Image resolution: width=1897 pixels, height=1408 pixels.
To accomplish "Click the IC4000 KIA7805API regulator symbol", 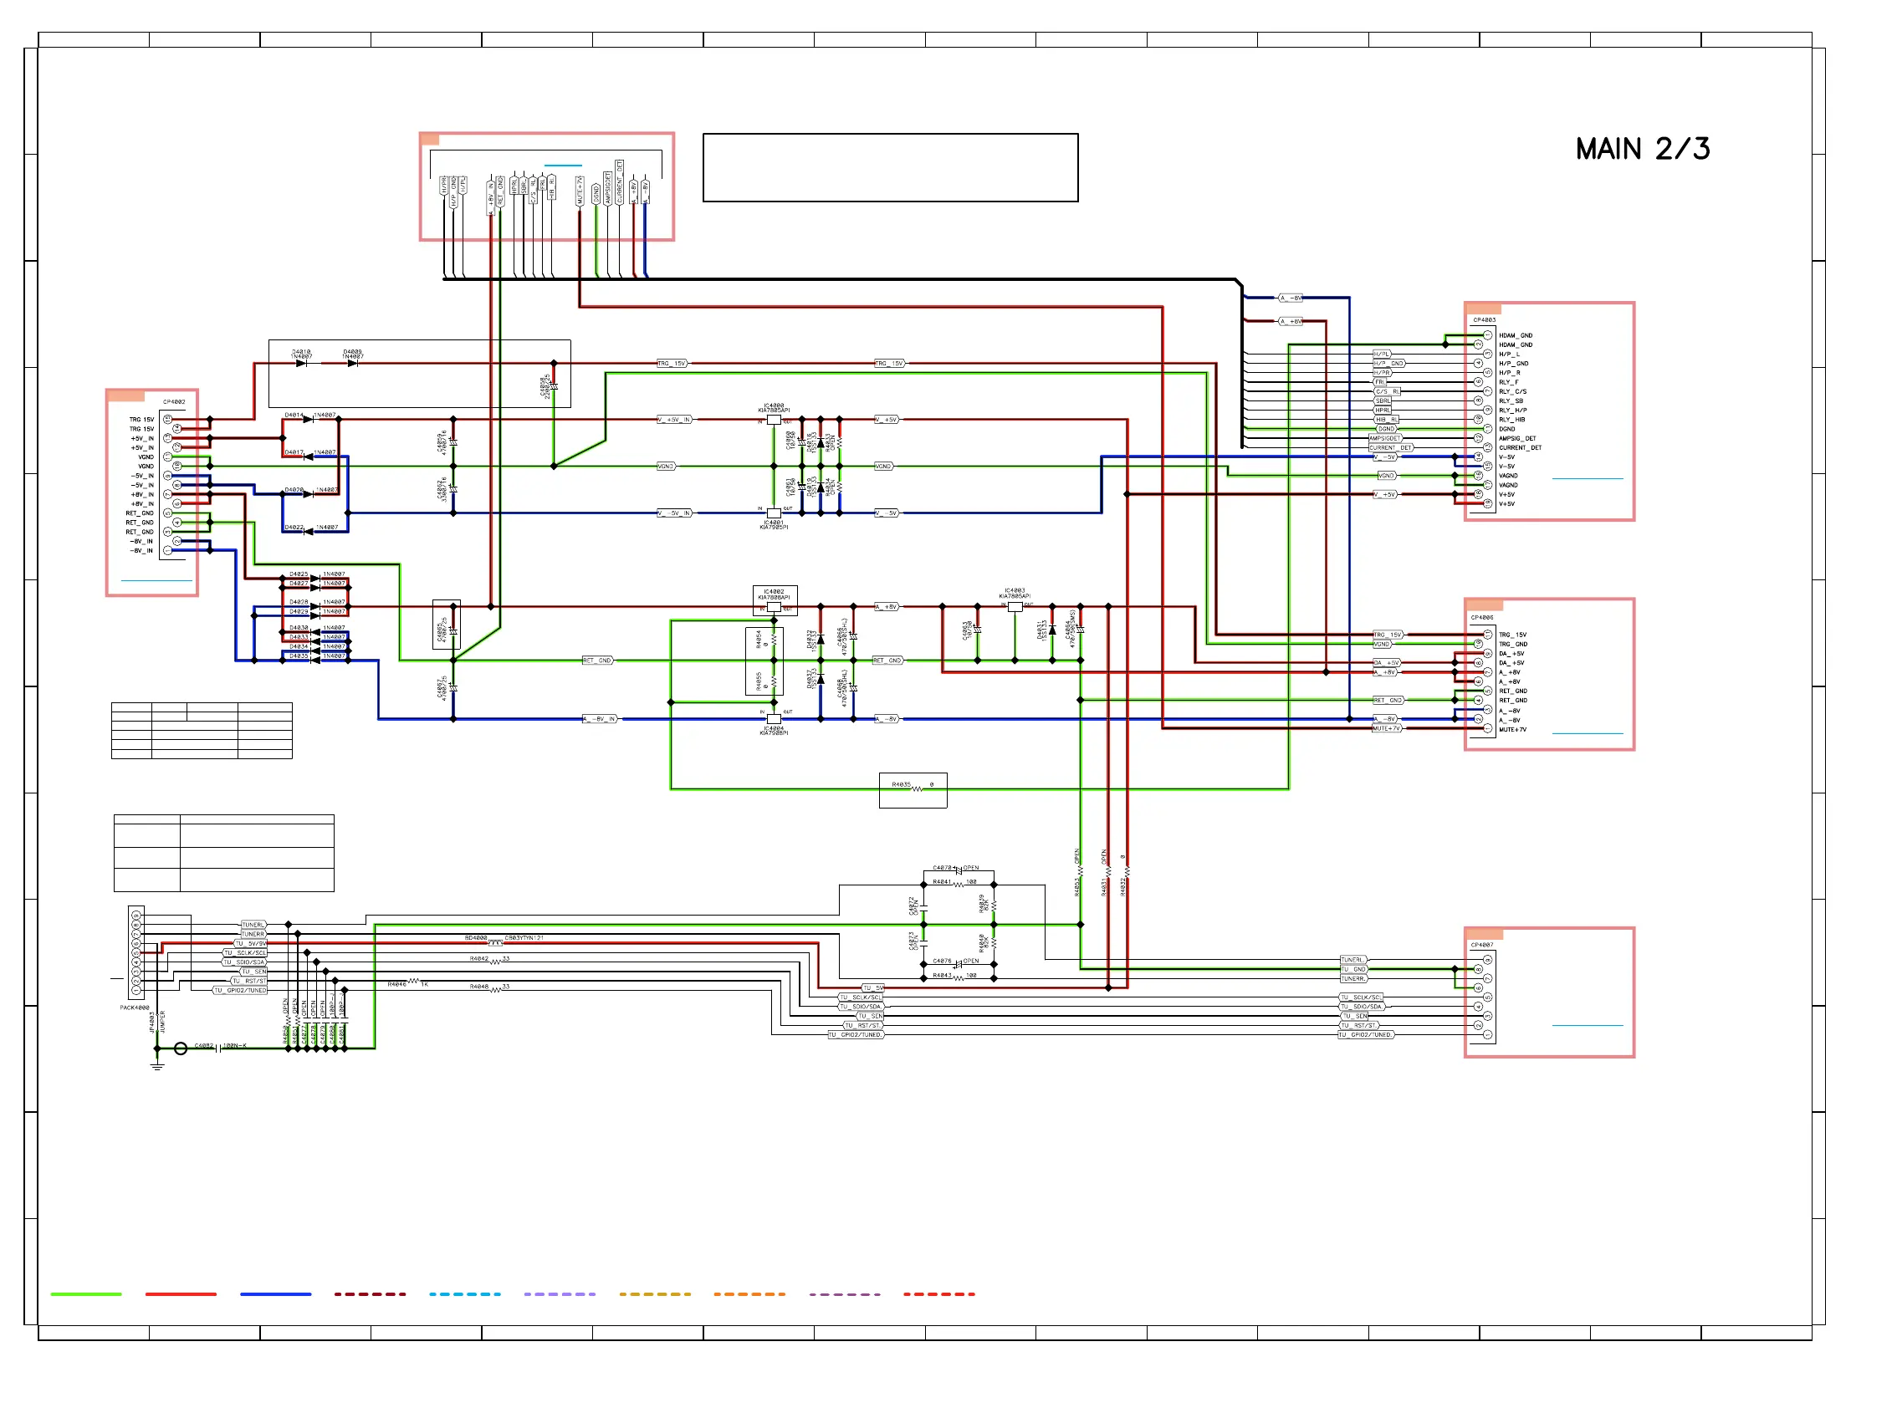I will (x=774, y=420).
